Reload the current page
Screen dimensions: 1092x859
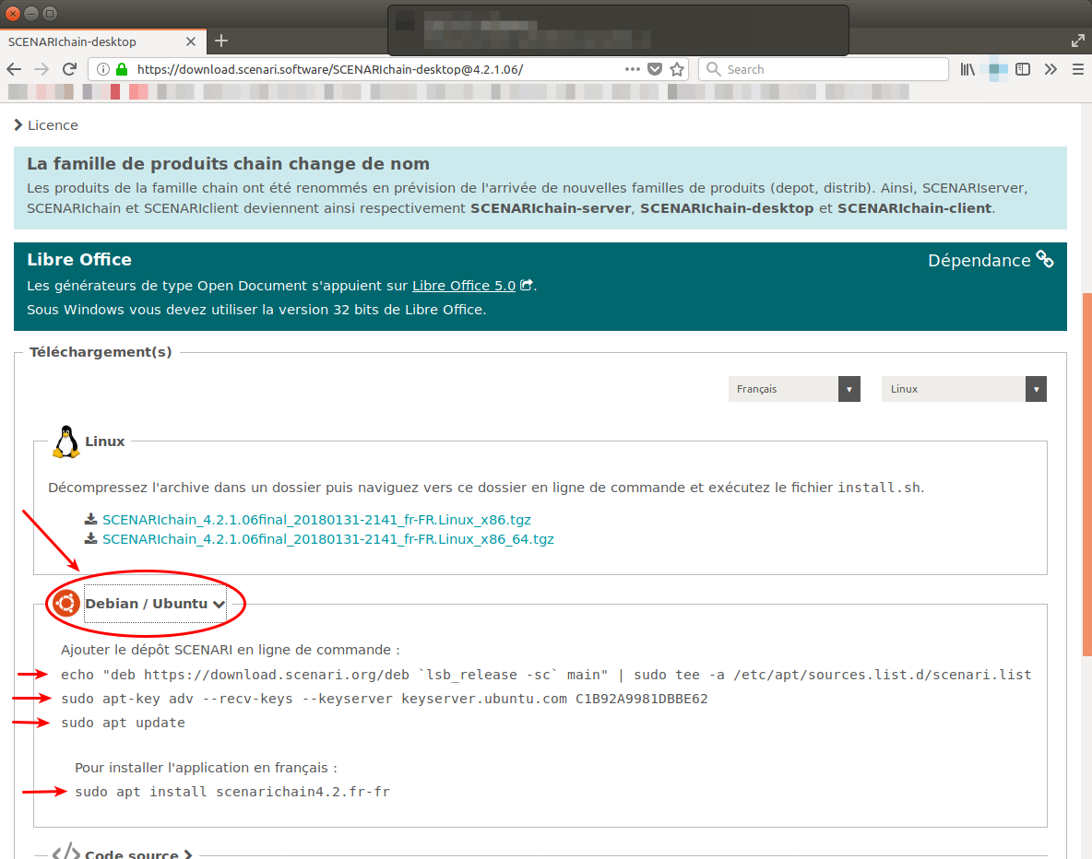pyautogui.click(x=69, y=69)
